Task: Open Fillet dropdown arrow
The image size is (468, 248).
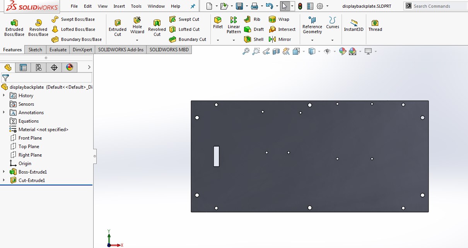Action: pyautogui.click(x=218, y=40)
